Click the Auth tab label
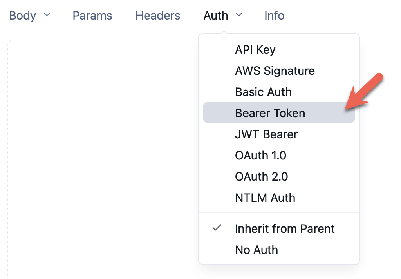This screenshot has height=279, width=401. (x=215, y=16)
